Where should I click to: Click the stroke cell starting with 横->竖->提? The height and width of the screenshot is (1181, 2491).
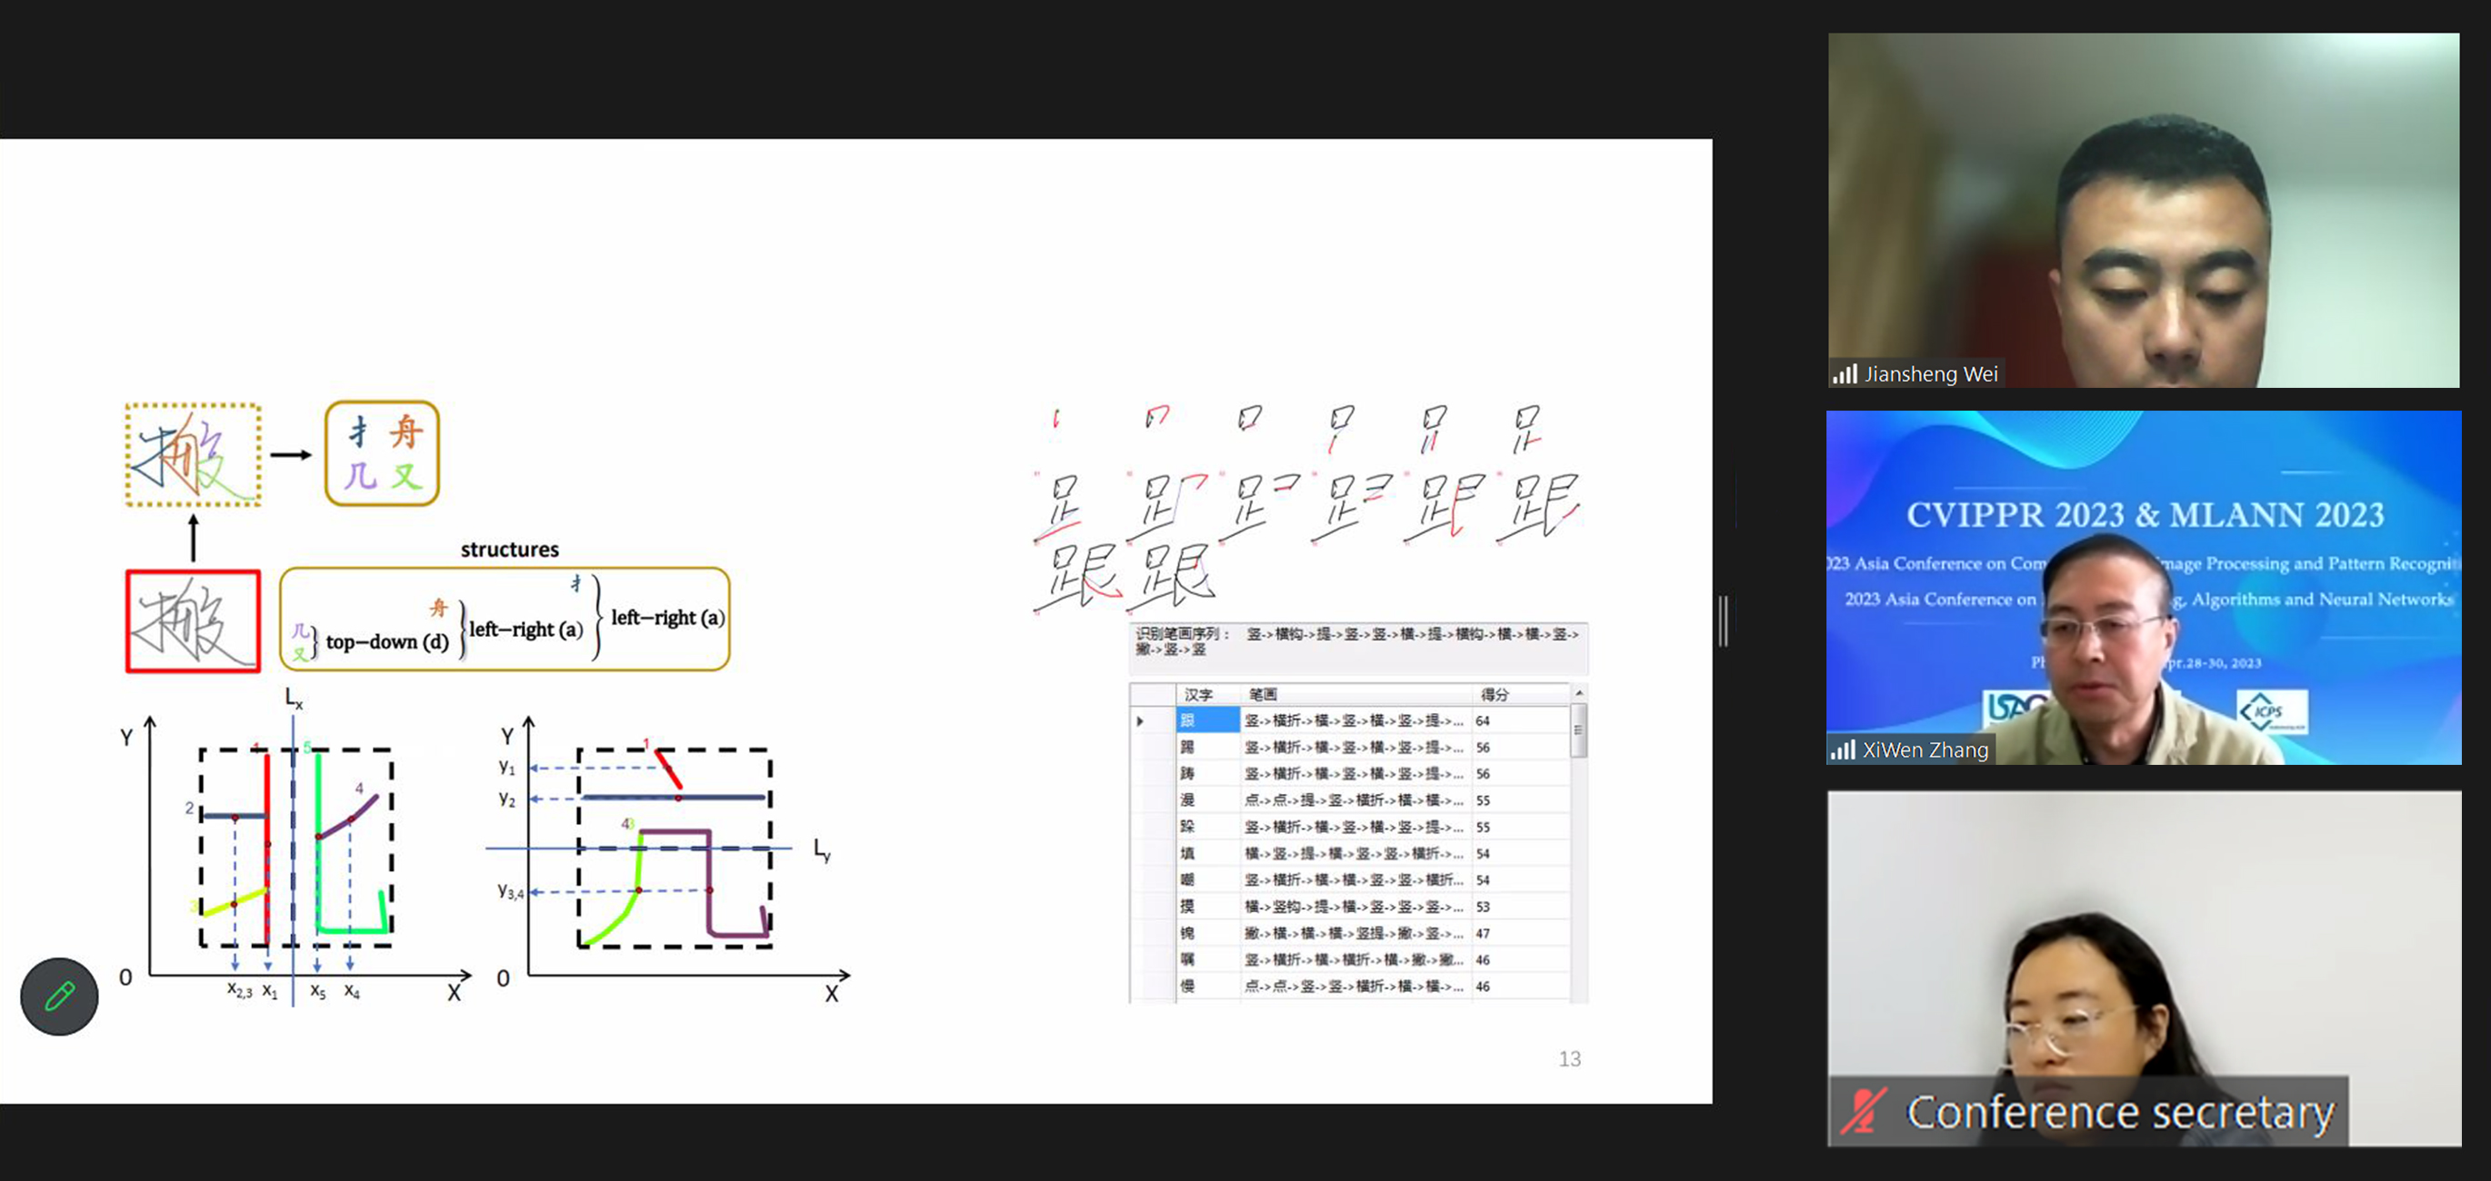[x=1354, y=853]
